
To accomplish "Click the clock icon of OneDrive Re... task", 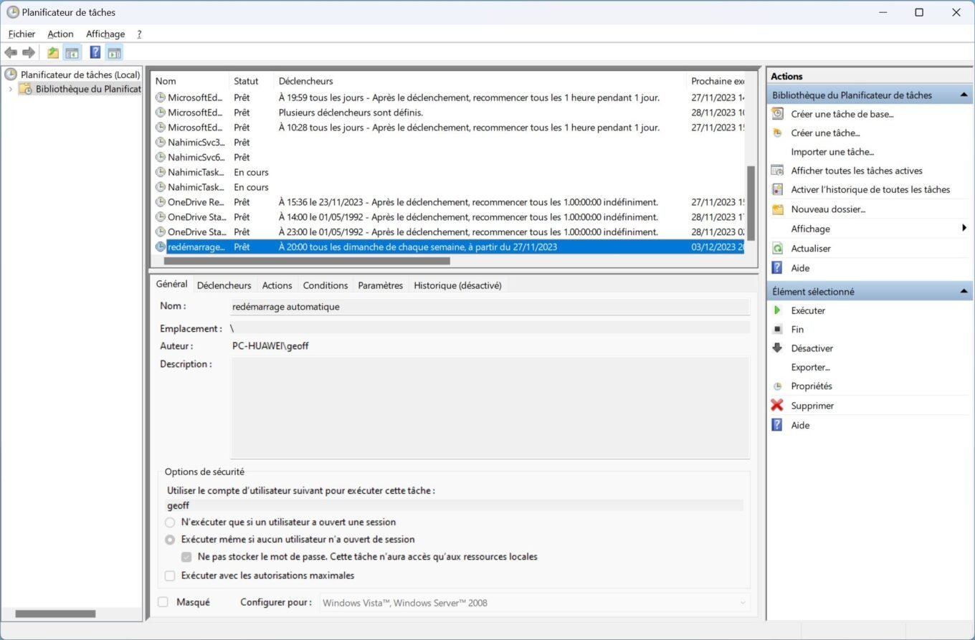I will pyautogui.click(x=161, y=202).
